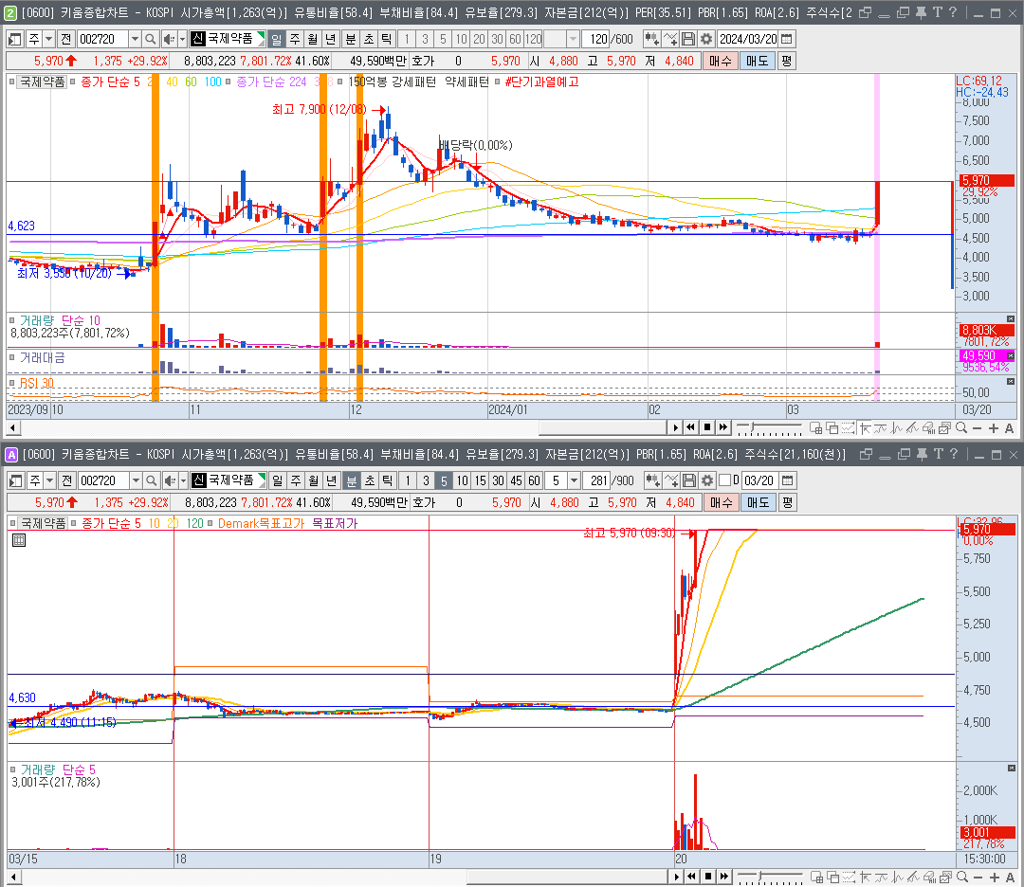Select 분 minute period in lower chart
This screenshot has width=1024, height=887.
coord(352,481)
